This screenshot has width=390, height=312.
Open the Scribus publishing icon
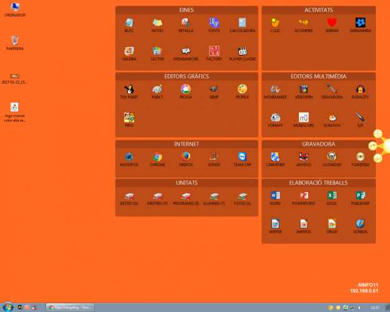click(x=360, y=224)
